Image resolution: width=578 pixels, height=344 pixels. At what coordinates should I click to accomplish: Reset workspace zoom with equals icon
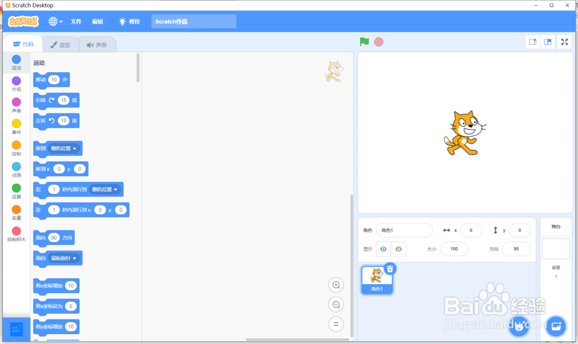pos(336,324)
